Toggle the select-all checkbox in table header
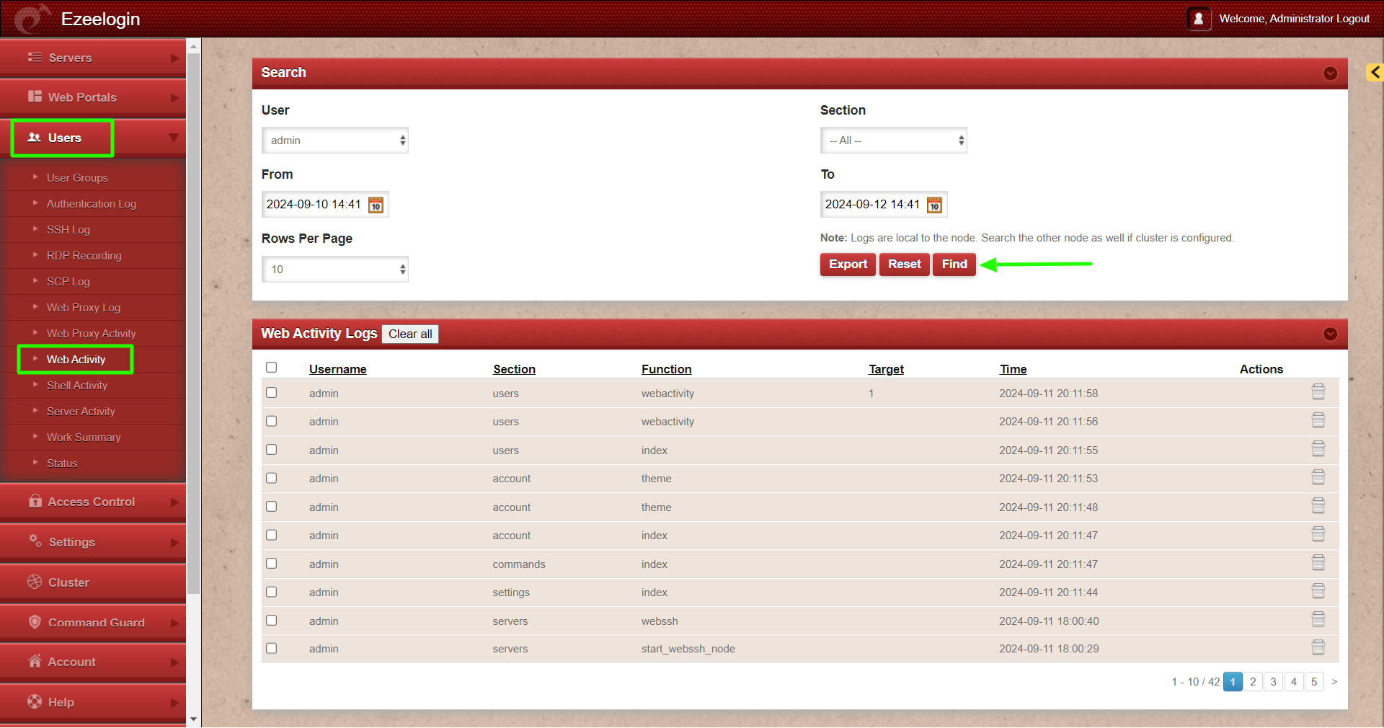Viewport: 1384px width, 728px height. 272,368
